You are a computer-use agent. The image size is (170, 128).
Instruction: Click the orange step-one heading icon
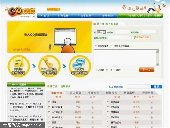(95, 24)
